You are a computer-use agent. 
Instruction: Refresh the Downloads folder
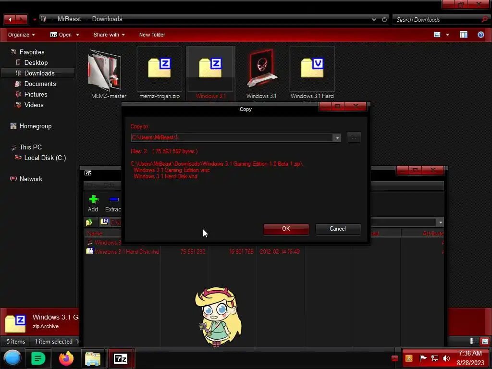coord(384,19)
